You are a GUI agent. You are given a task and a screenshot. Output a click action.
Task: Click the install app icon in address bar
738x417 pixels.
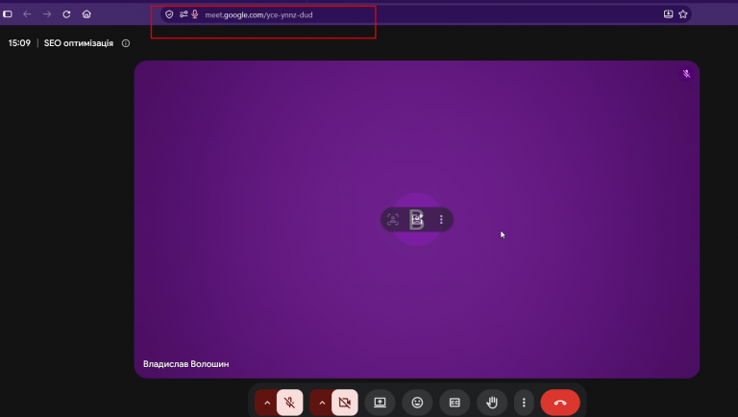pyautogui.click(x=668, y=14)
